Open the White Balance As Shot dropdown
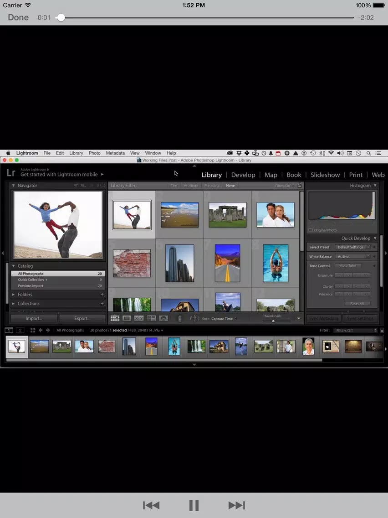 [x=352, y=256]
